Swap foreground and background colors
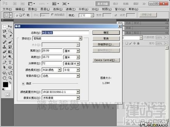This screenshot has height=127, width=170. click(10, 83)
